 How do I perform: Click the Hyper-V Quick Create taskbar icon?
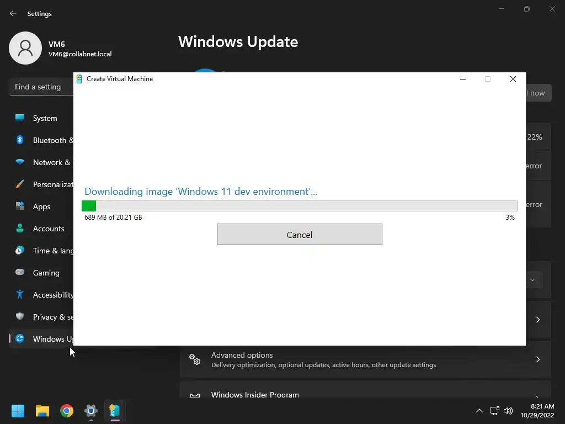point(115,411)
